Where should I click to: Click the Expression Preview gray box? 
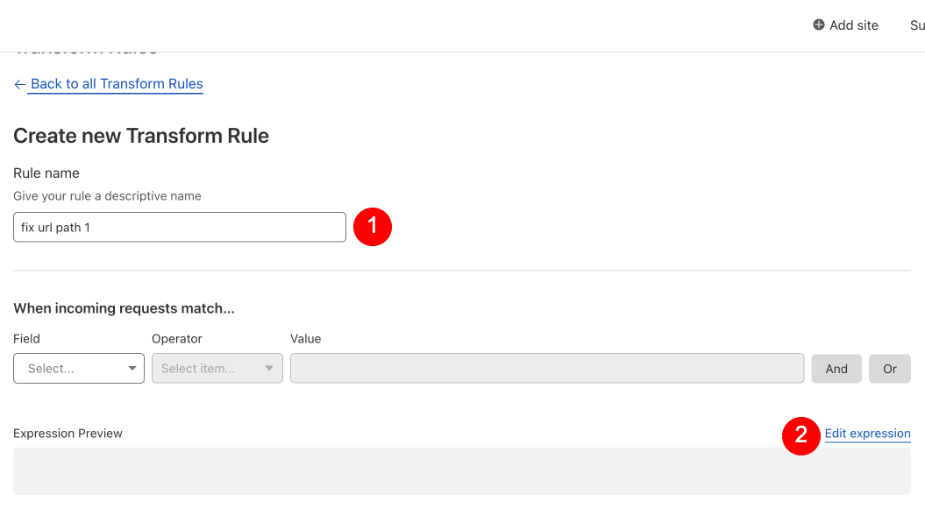point(462,471)
